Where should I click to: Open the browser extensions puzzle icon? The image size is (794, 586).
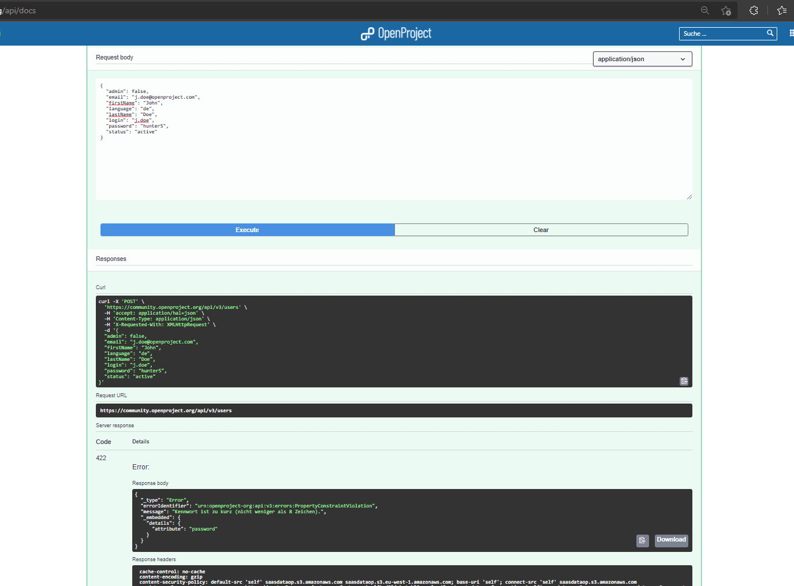[x=754, y=10]
